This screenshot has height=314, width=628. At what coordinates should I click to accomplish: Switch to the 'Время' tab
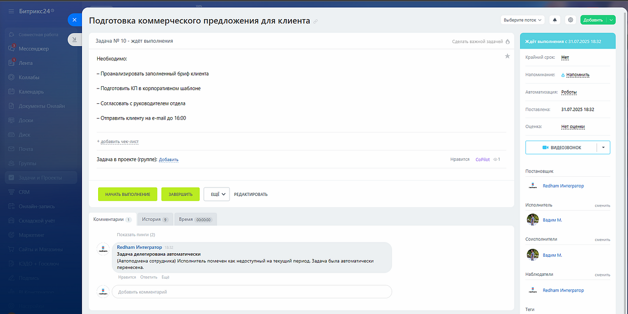pos(195,219)
